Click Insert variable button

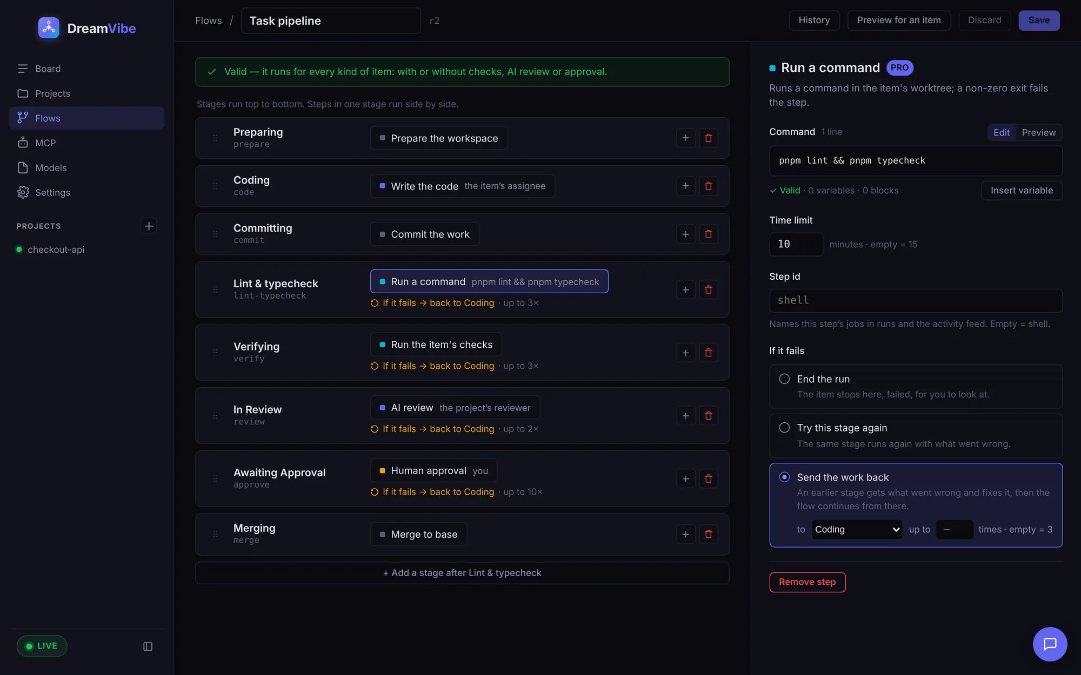pos(1022,190)
